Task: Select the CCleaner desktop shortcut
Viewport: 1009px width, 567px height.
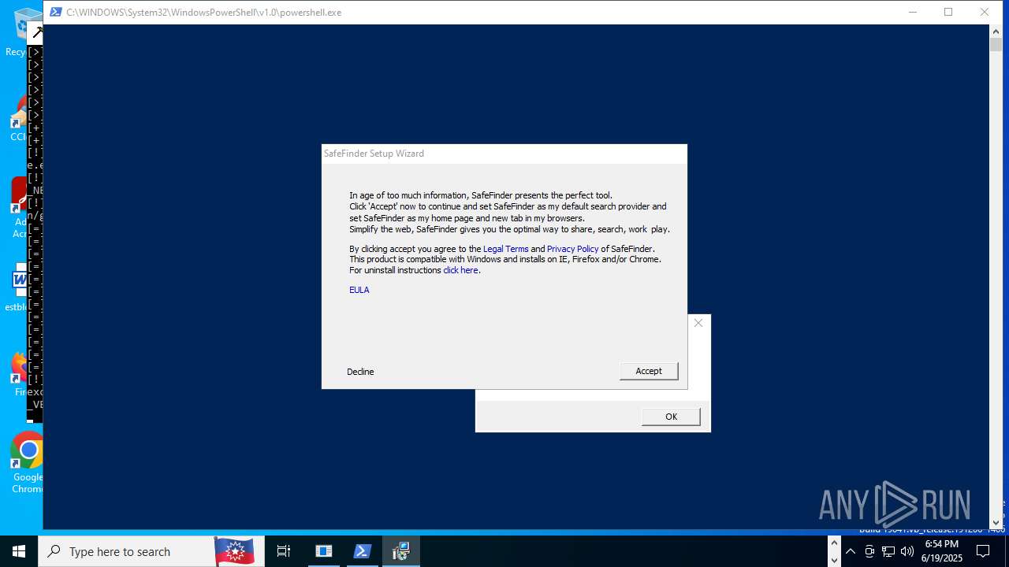Action: point(26,118)
